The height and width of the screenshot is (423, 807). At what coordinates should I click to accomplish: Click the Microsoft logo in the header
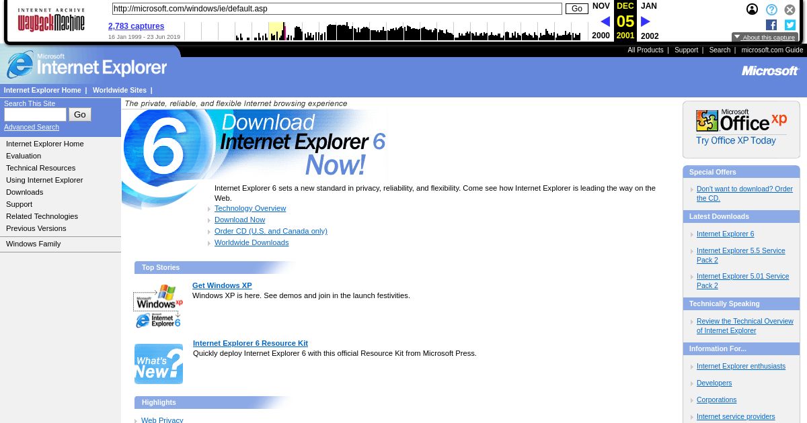pos(769,70)
